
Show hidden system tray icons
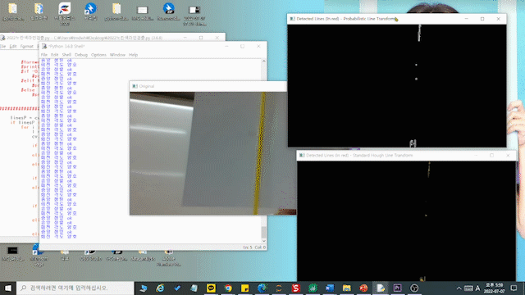[x=459, y=288]
